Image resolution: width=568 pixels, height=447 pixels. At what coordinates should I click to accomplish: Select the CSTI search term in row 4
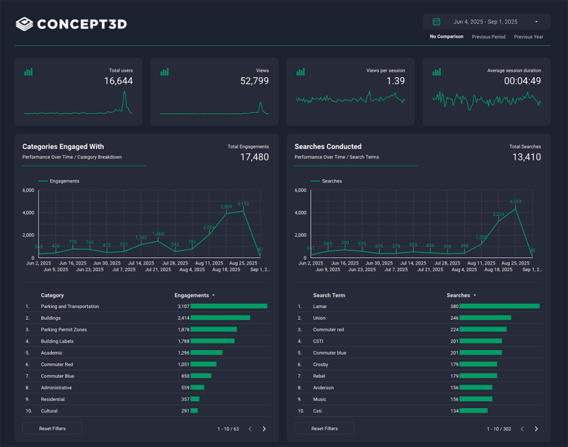[x=318, y=341]
